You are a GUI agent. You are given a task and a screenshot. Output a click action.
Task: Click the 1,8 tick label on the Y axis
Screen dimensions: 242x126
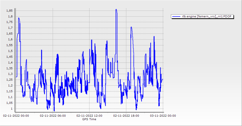(x=11, y=16)
